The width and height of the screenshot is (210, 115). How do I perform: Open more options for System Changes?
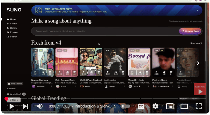point(52,87)
